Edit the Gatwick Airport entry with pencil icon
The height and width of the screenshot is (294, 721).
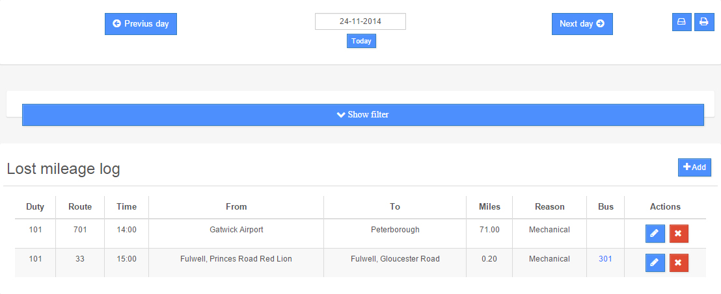(655, 234)
